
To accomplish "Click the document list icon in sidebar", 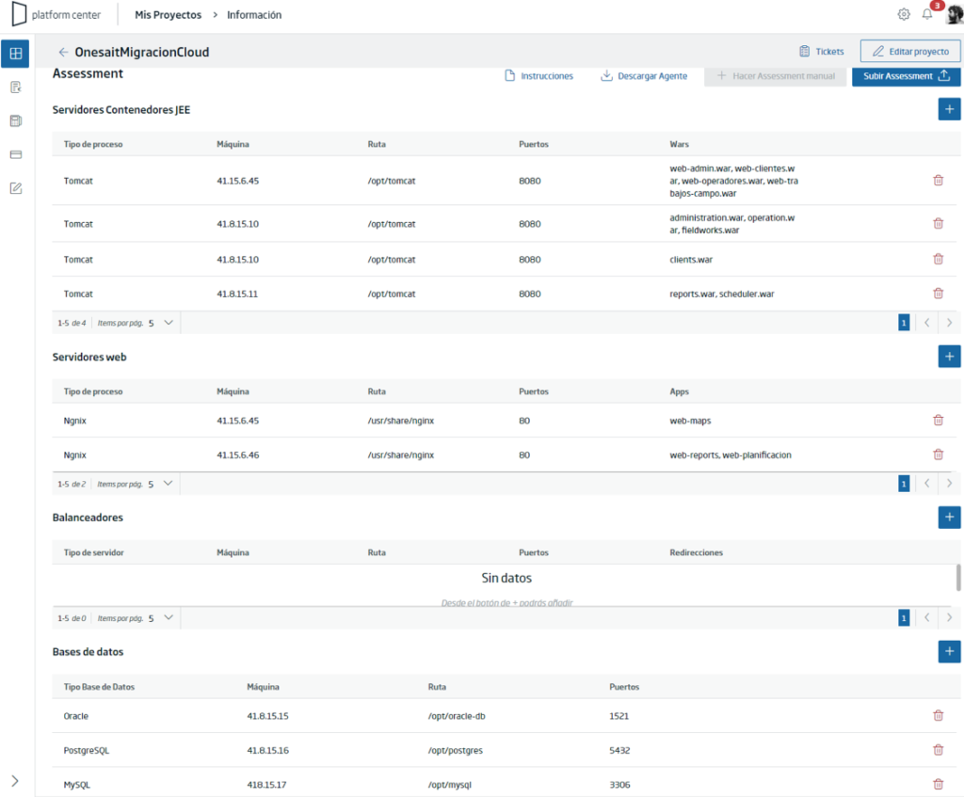I will pyautogui.click(x=16, y=88).
